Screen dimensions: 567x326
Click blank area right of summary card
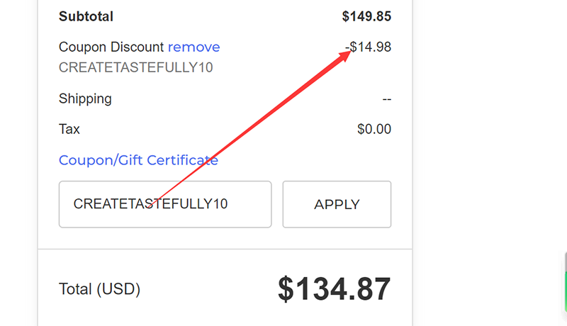(x=489, y=142)
